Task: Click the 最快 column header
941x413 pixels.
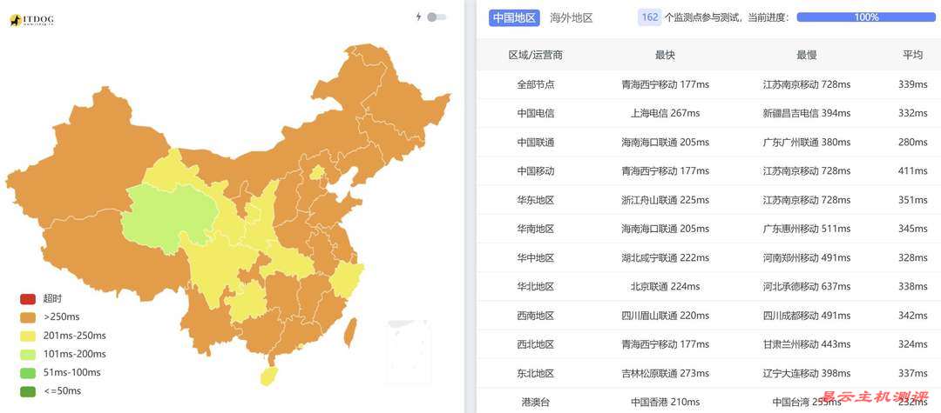Action: click(x=665, y=55)
